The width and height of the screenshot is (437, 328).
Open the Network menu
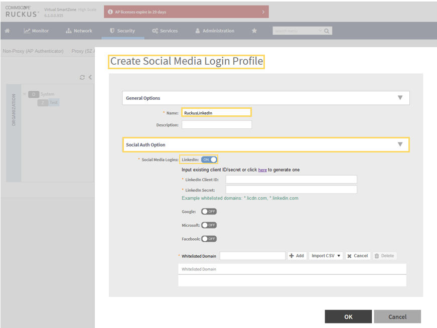pyautogui.click(x=79, y=31)
